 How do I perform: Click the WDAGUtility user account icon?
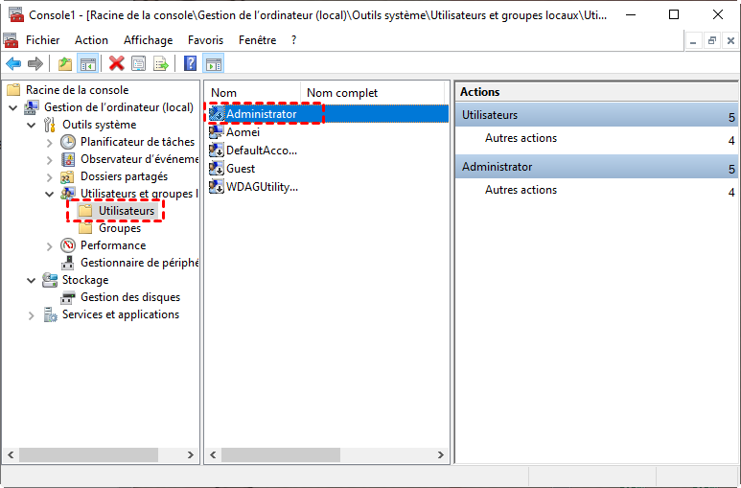click(x=217, y=187)
